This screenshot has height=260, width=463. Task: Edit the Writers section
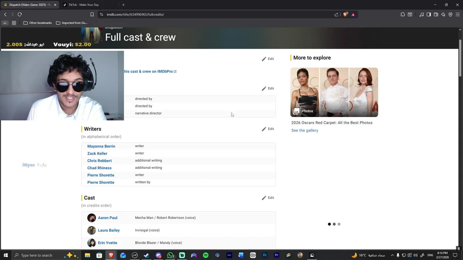(268, 129)
